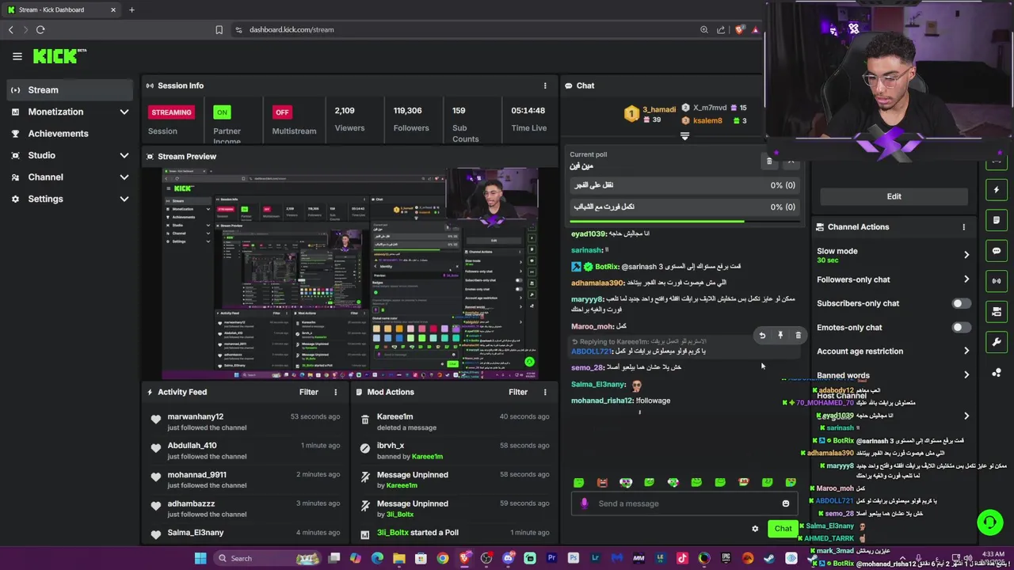Open user Abdullah_410 in Activity Feed
The image size is (1014, 570).
[x=192, y=446]
